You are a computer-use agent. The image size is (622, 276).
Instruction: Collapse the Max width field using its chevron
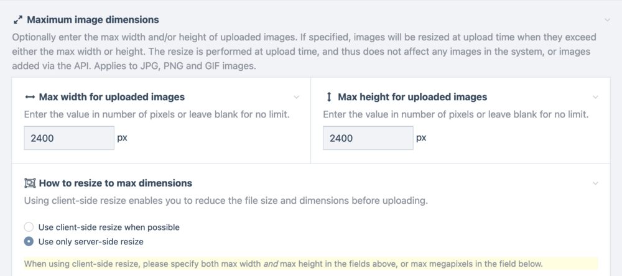click(x=296, y=98)
